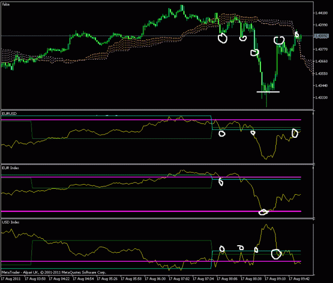This screenshot has width=333, height=283.
Task: Click the 1.43990 price axis label
Action: click(x=321, y=25)
